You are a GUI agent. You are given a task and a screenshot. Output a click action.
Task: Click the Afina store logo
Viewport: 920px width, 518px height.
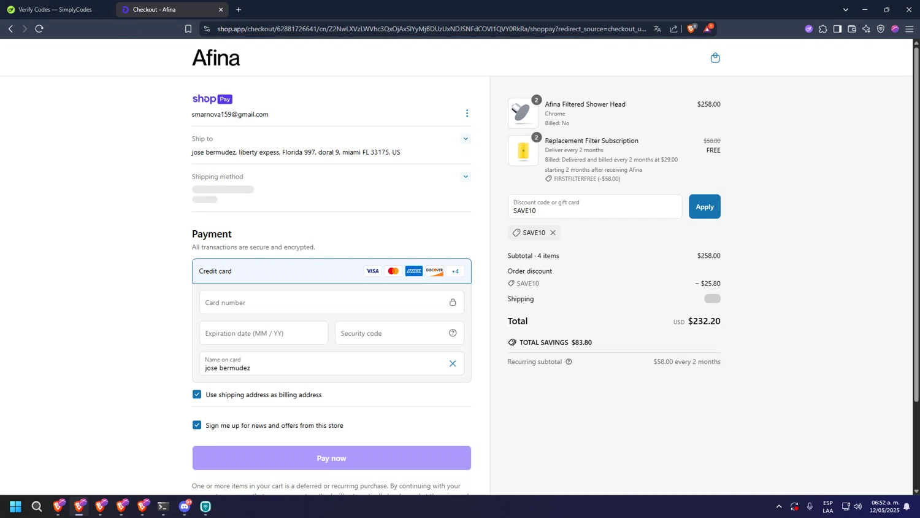tap(216, 58)
